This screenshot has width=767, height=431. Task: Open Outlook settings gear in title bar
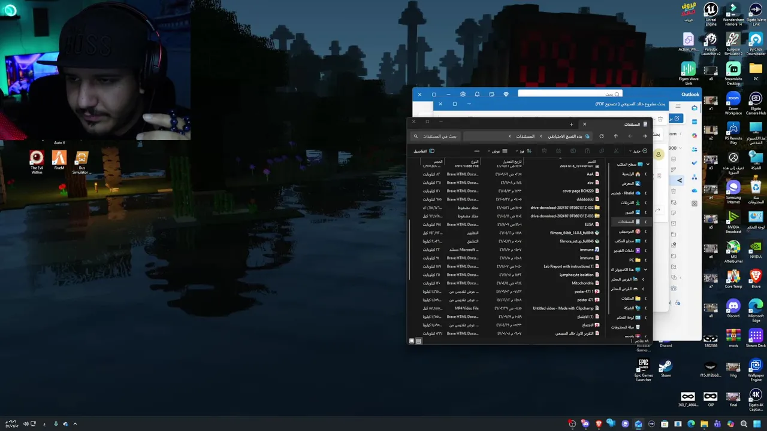pos(463,94)
